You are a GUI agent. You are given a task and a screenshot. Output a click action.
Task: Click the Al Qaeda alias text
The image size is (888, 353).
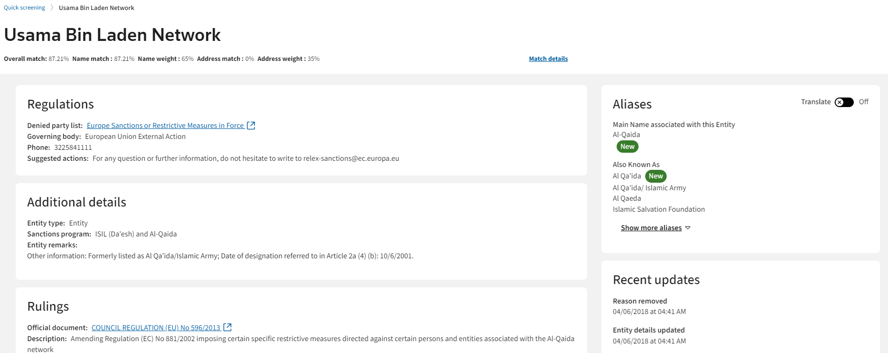click(627, 198)
